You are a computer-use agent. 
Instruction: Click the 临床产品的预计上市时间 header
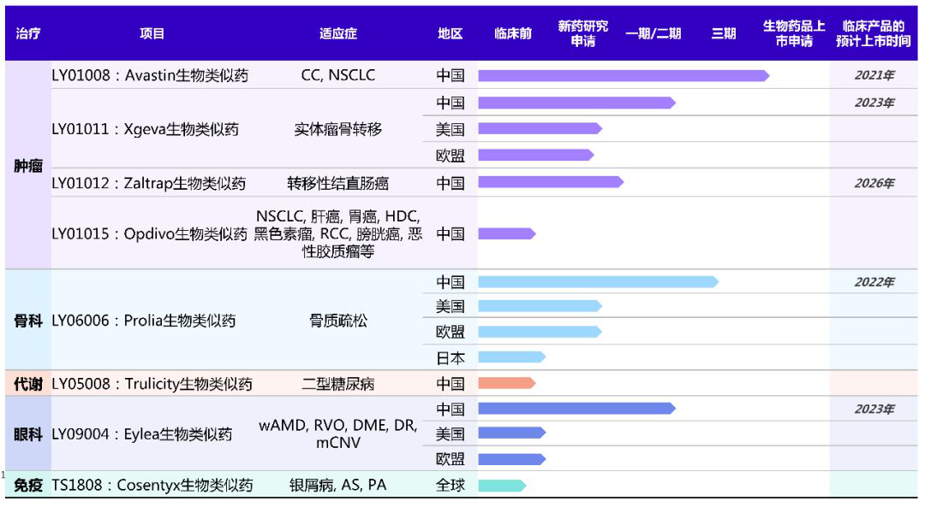pos(873,33)
